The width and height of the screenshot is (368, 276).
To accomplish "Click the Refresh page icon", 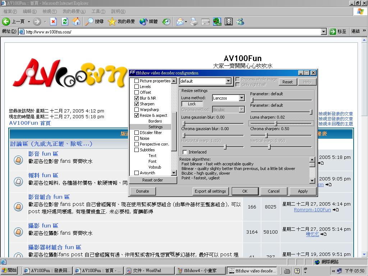I will click(65, 22).
